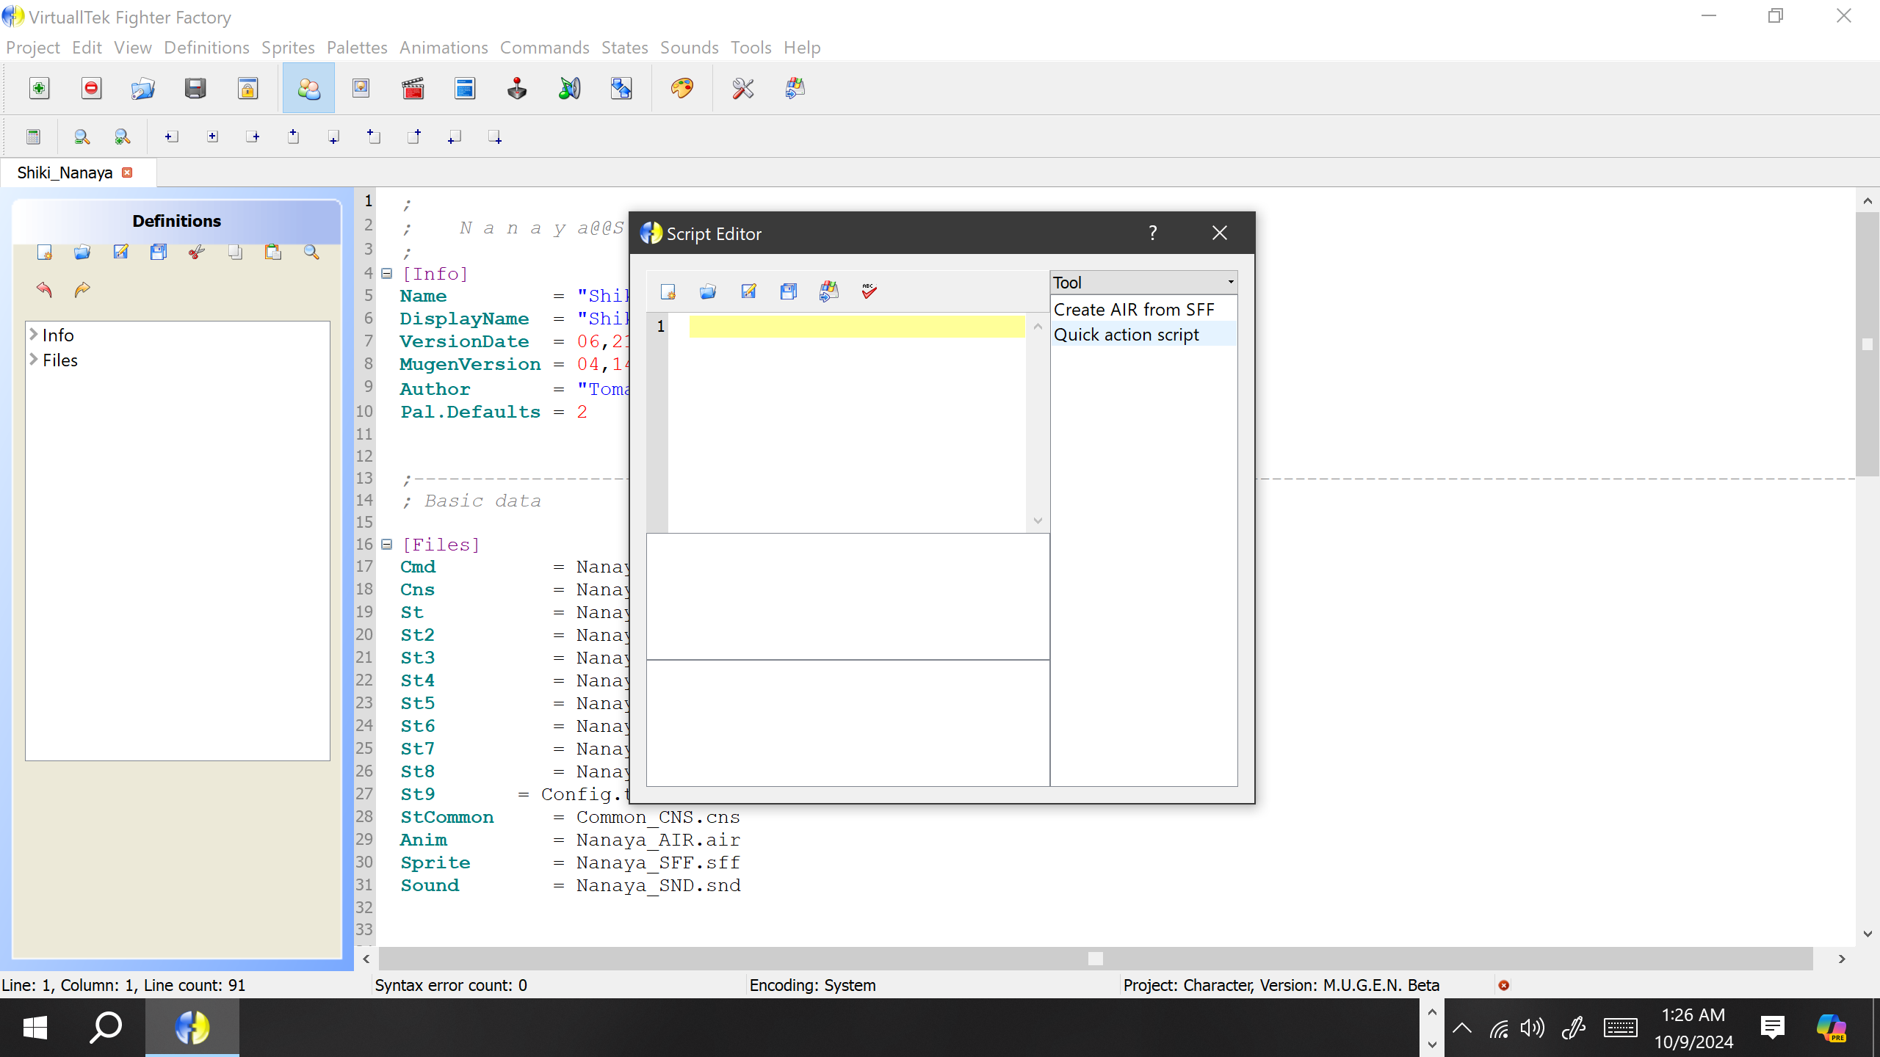This screenshot has height=1057, width=1880.
Task: Select Quick action script entry
Action: [1127, 335]
